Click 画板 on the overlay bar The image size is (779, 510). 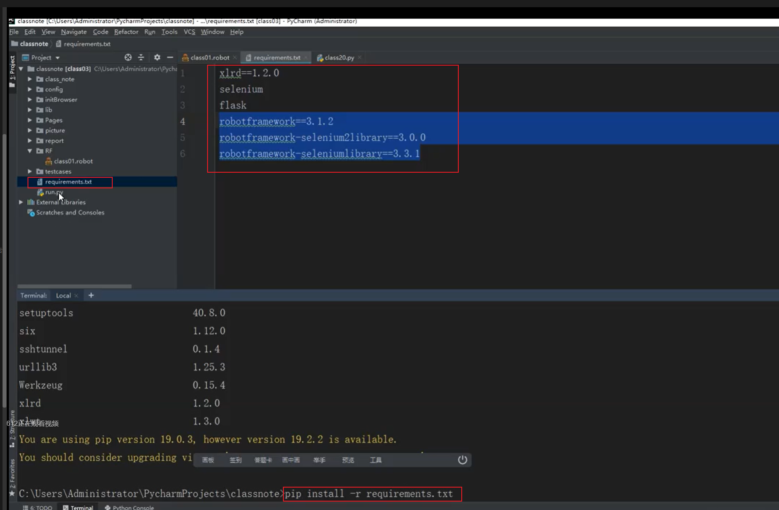[208, 460]
